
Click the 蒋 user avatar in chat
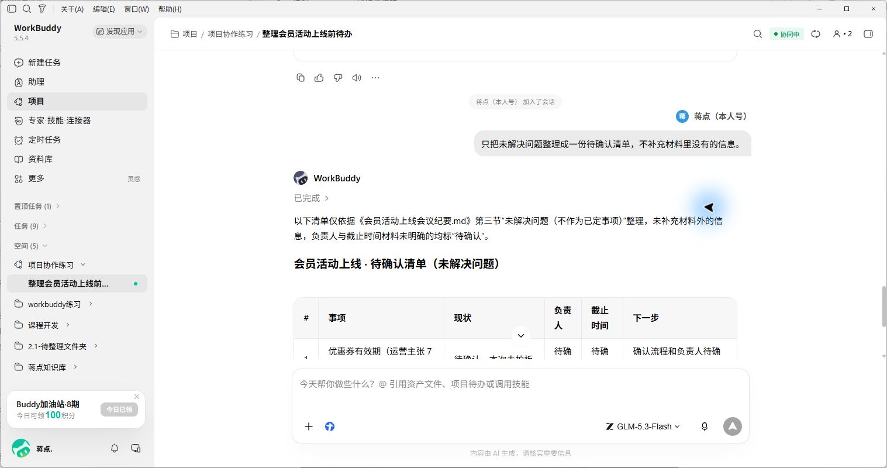[x=682, y=116]
